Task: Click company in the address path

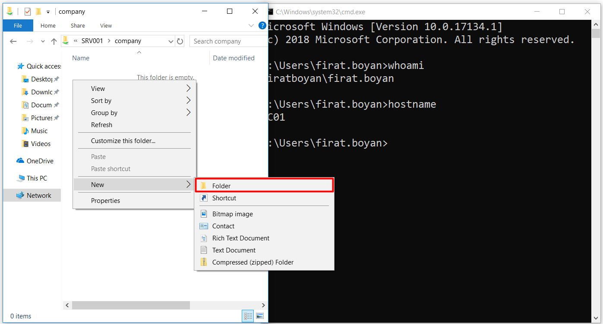Action: [x=128, y=41]
